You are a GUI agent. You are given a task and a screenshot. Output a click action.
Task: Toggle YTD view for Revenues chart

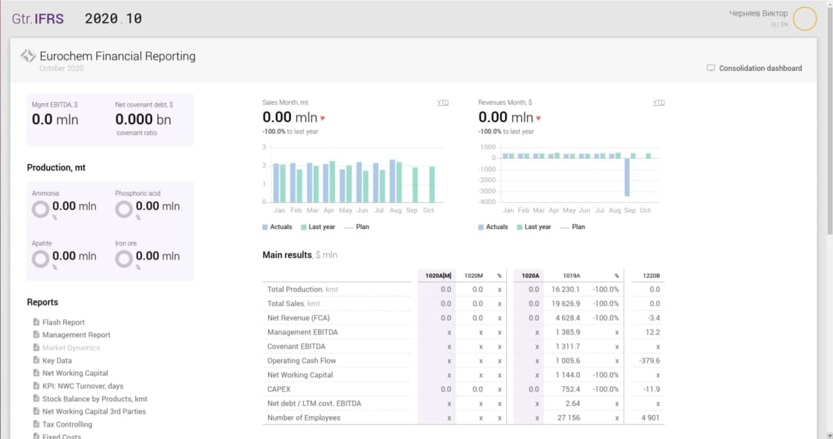pyautogui.click(x=659, y=102)
